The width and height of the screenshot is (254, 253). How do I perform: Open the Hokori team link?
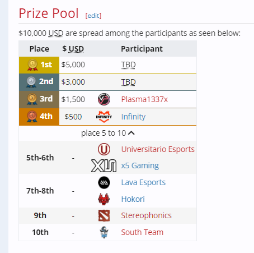click(x=133, y=199)
